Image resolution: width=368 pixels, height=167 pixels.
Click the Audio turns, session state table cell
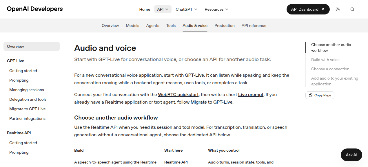[x=241, y=162]
